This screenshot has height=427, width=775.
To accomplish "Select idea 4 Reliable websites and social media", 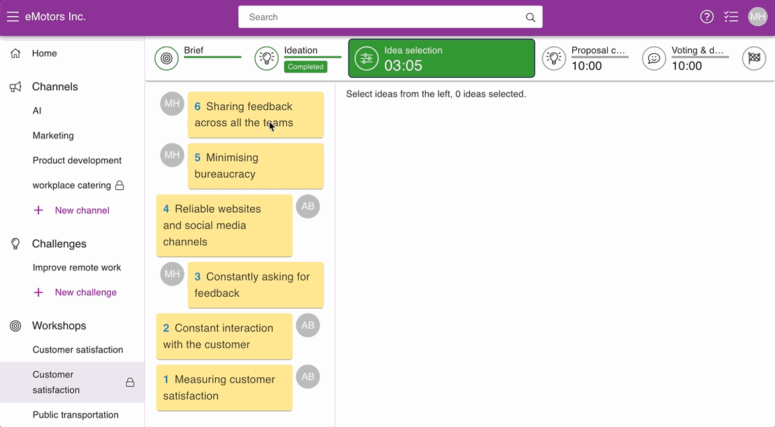I will click(x=224, y=226).
